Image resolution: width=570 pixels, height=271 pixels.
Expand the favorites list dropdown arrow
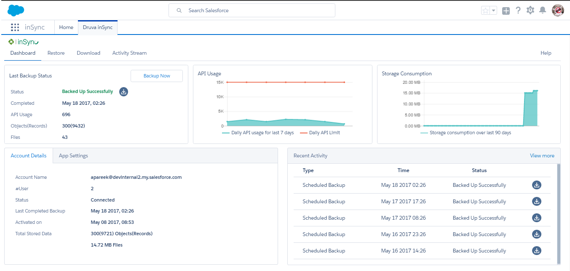point(494,11)
